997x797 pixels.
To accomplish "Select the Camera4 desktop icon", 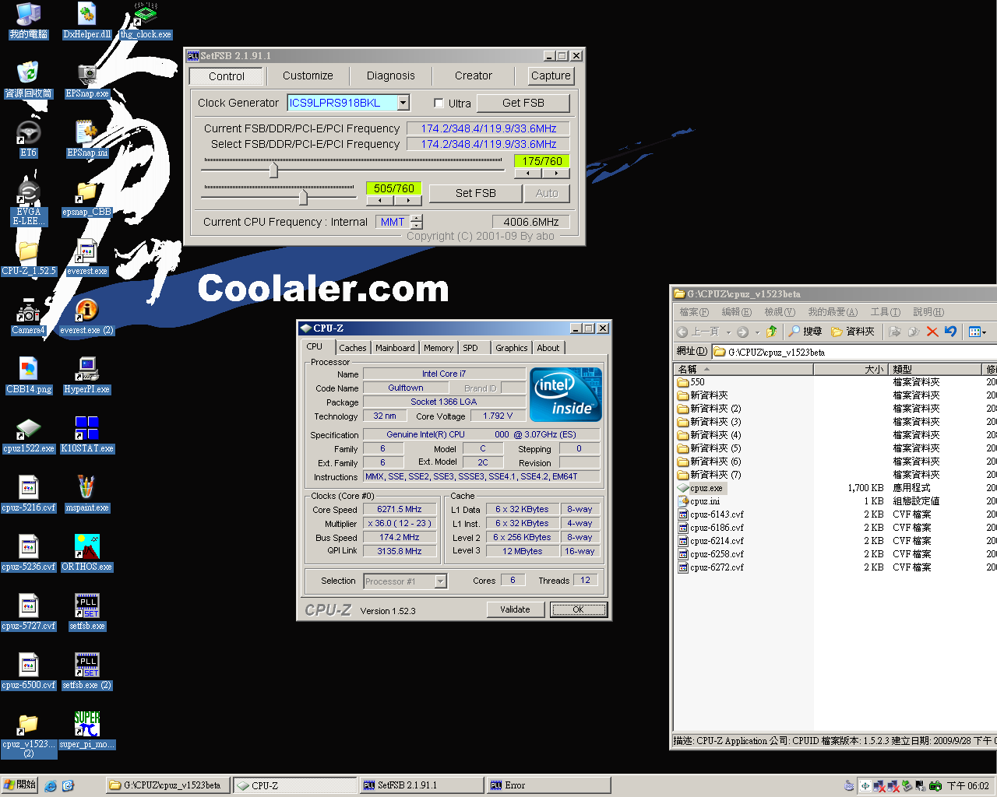I will coord(29,317).
